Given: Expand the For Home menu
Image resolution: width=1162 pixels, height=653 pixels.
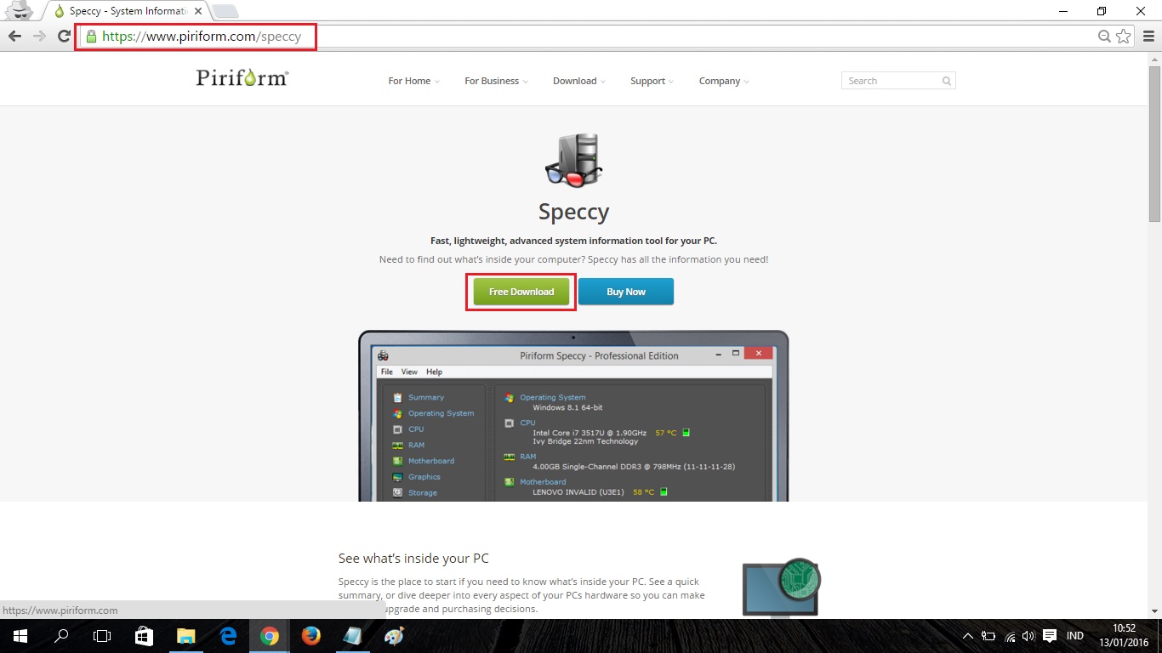Looking at the screenshot, I should click(413, 81).
